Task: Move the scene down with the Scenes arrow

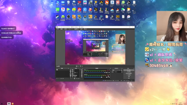Action: click(63, 78)
